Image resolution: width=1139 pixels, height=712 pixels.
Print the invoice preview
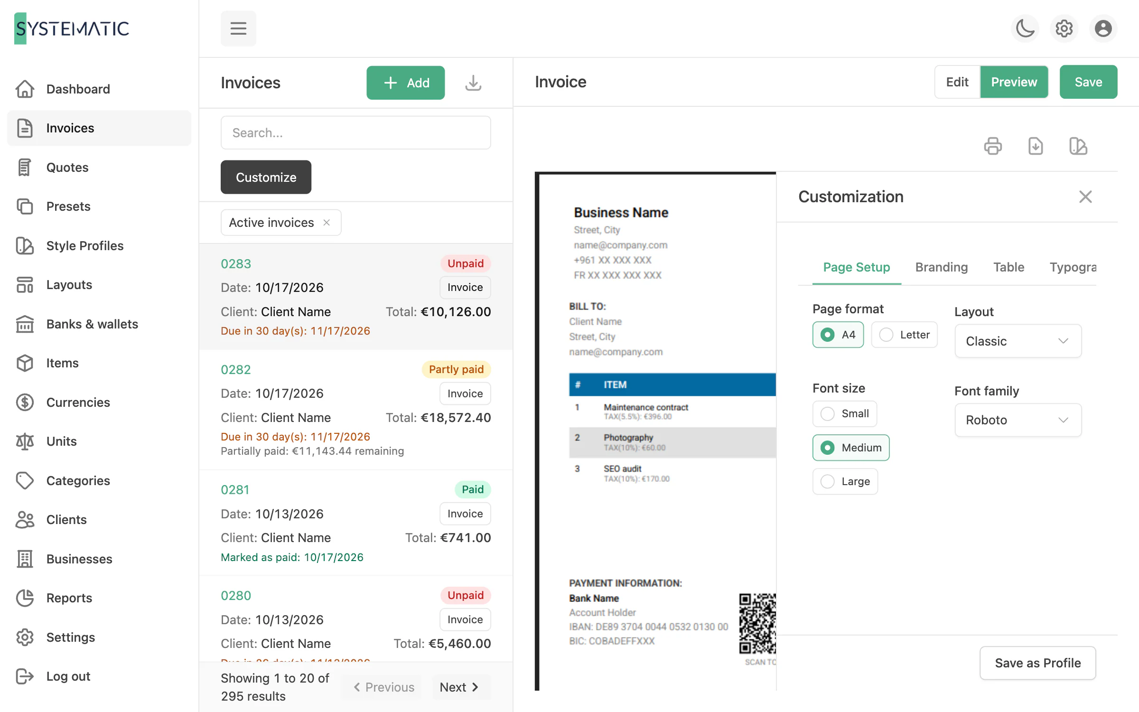(x=993, y=146)
